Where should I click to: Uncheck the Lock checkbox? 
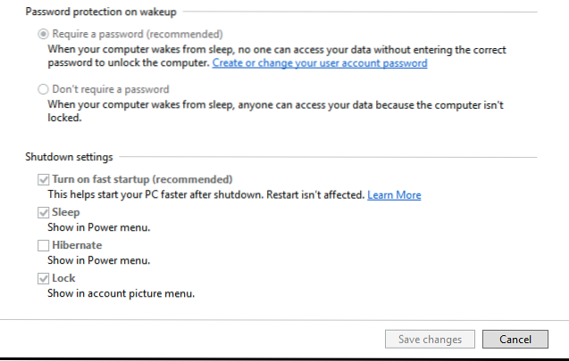pos(42,278)
